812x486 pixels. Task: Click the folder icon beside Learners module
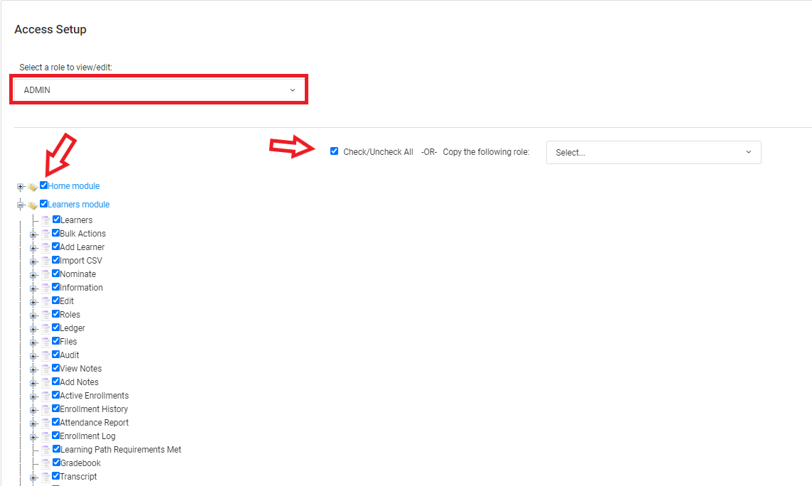33,205
